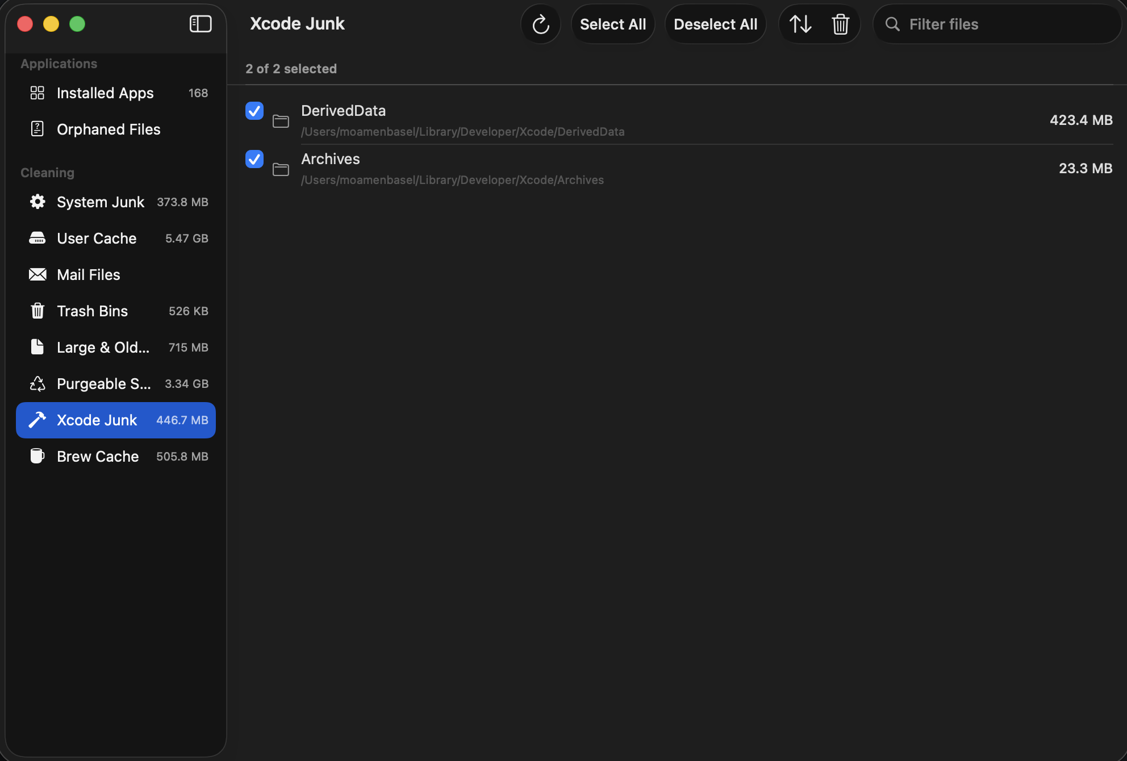
Task: Select the Purgeable Space recycle icon
Action: click(37, 383)
